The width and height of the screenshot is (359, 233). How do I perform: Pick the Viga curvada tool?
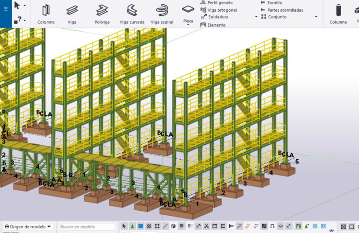[132, 14]
